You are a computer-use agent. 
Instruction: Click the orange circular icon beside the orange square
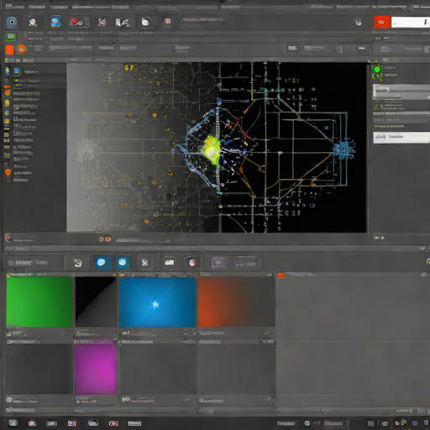point(22,50)
